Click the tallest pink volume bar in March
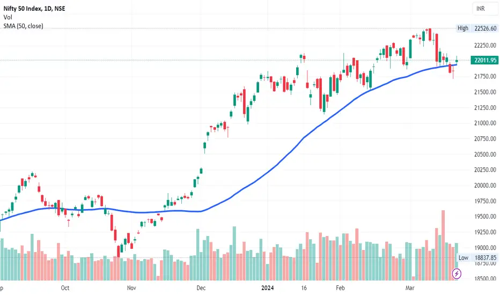 click(x=443, y=245)
